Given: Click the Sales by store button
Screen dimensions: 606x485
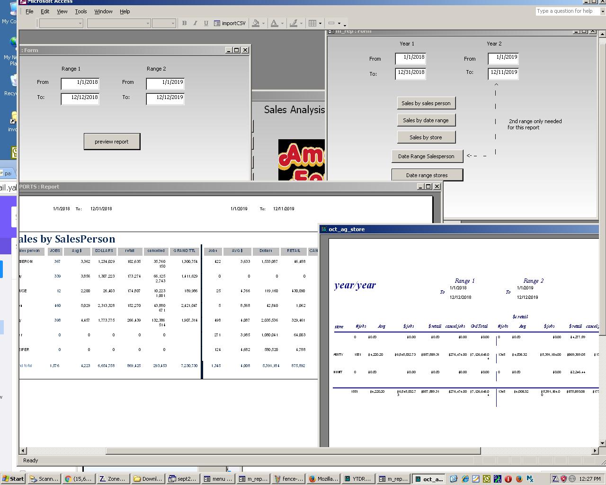Looking at the screenshot, I should (426, 137).
